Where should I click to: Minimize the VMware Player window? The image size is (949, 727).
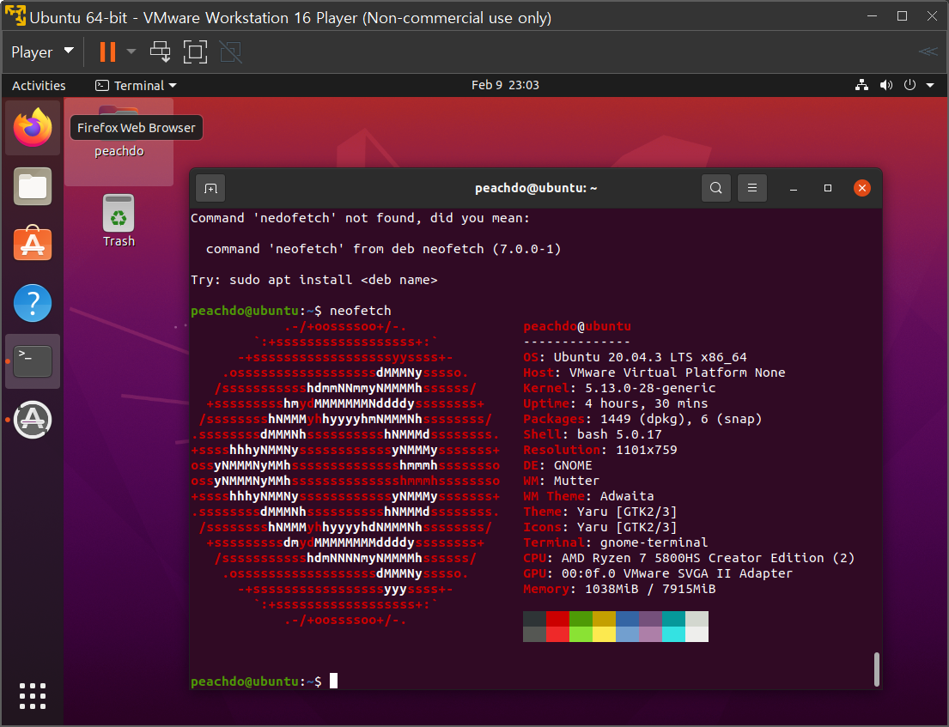(873, 16)
